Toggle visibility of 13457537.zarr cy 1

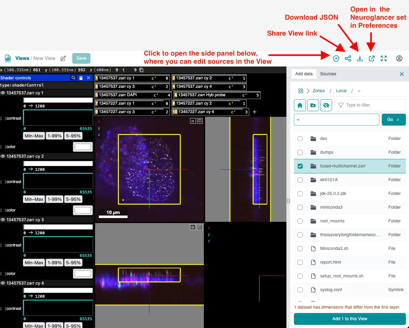coord(3,93)
